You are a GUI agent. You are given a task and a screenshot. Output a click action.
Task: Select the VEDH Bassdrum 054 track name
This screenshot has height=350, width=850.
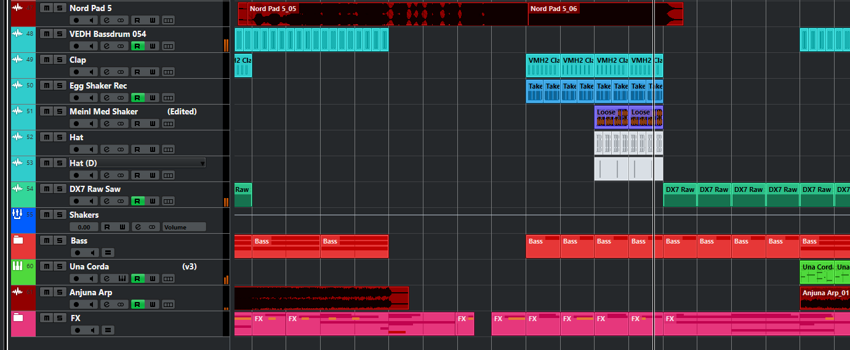(x=108, y=34)
